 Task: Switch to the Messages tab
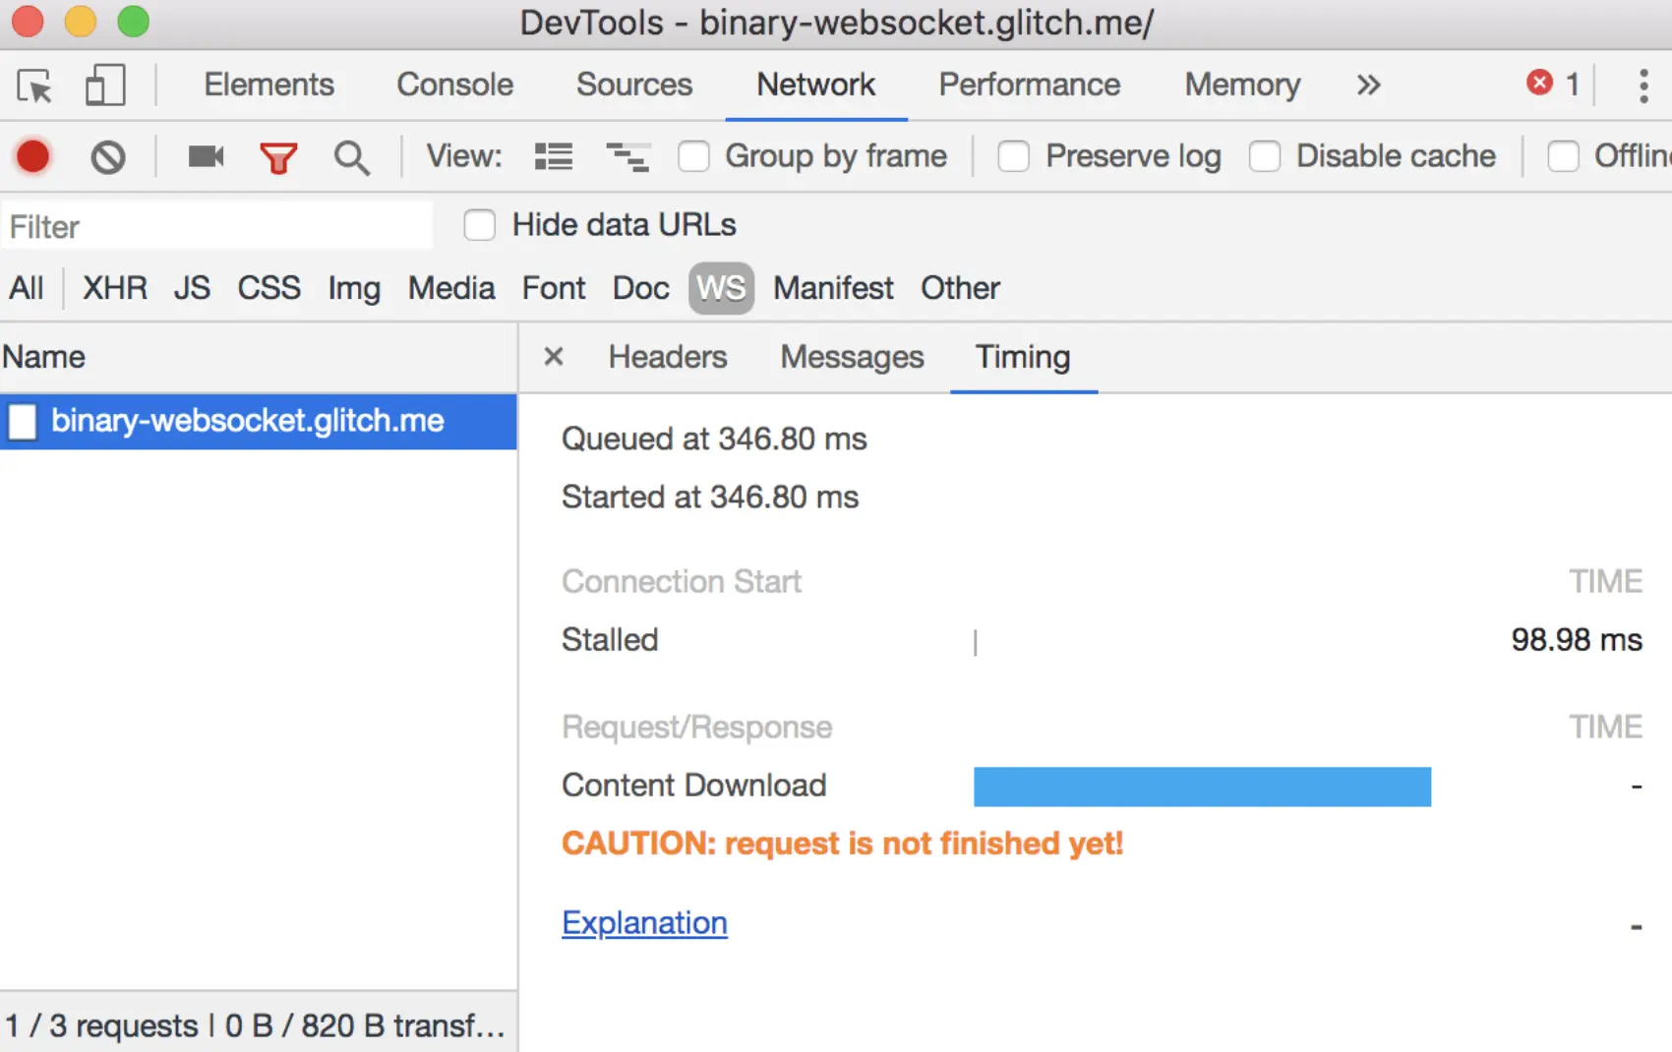tap(852, 357)
